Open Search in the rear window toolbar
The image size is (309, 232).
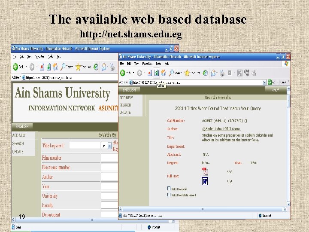tap(67, 67)
